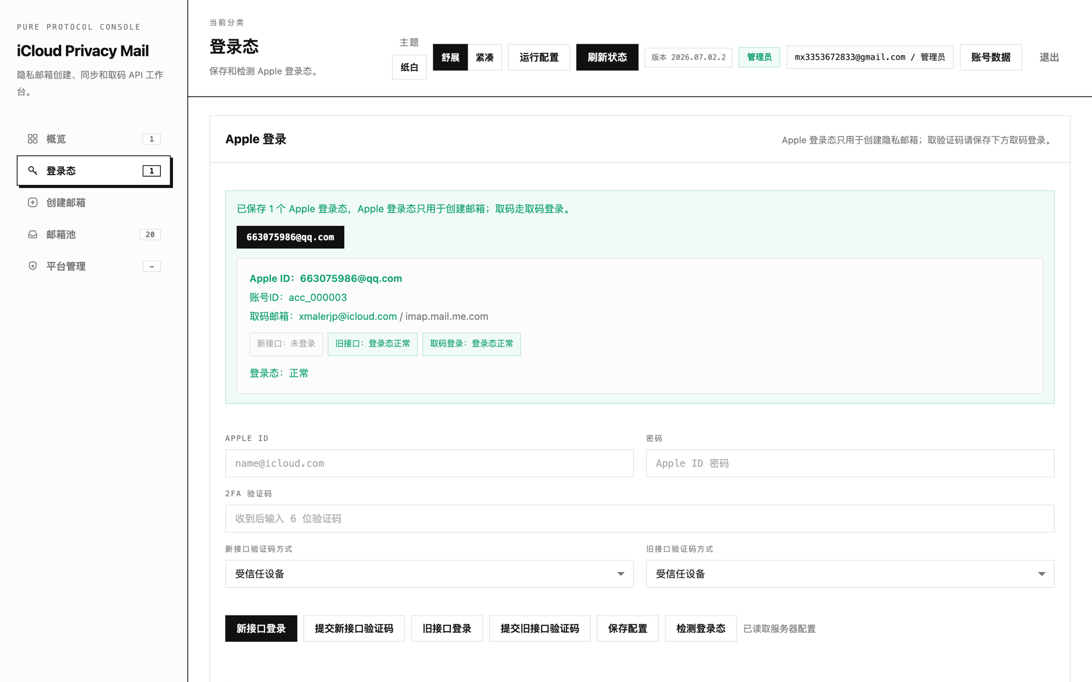
Task: Select the 663075986@qq.com account chip
Action: click(x=290, y=237)
